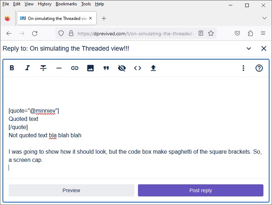
Task: Apply strikethrough formatting
Action: (43, 68)
